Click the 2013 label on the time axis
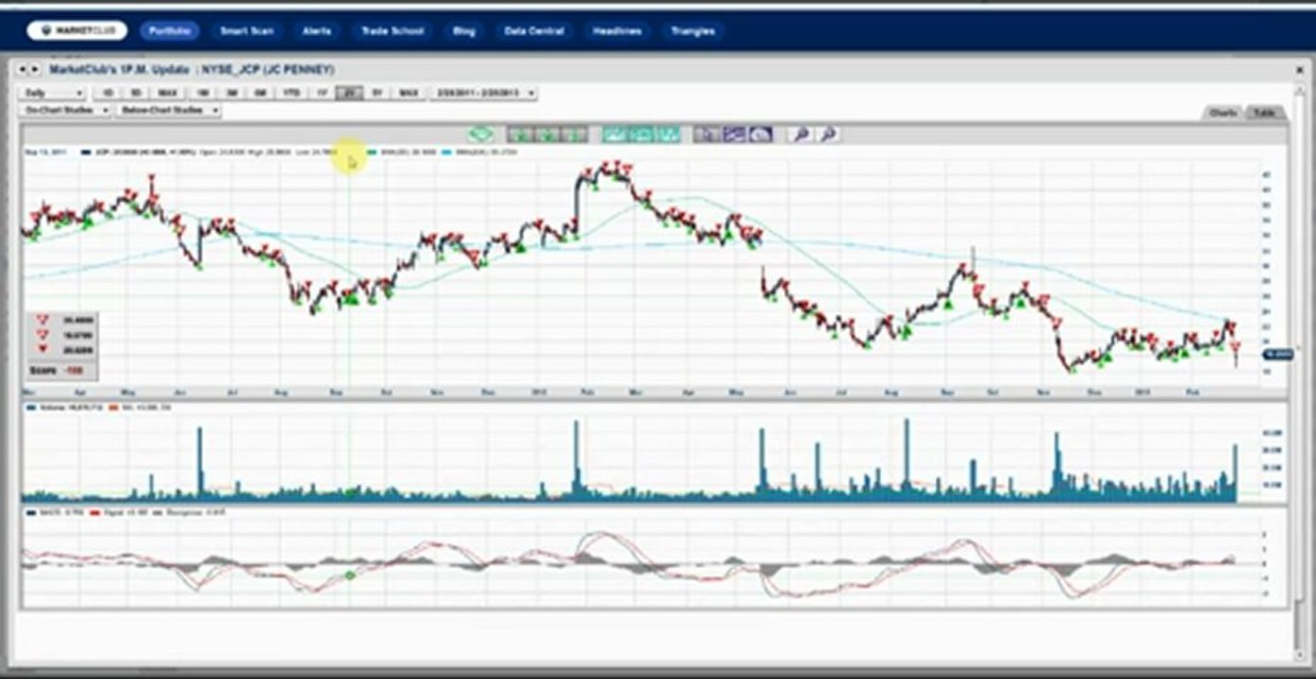Image resolution: width=1316 pixels, height=679 pixels. (1142, 390)
